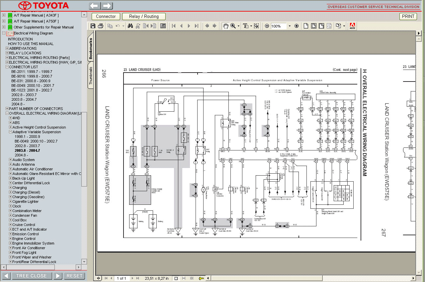Open the Engine Immobilizer System entry
The image size is (425, 282).
(x=33, y=243)
